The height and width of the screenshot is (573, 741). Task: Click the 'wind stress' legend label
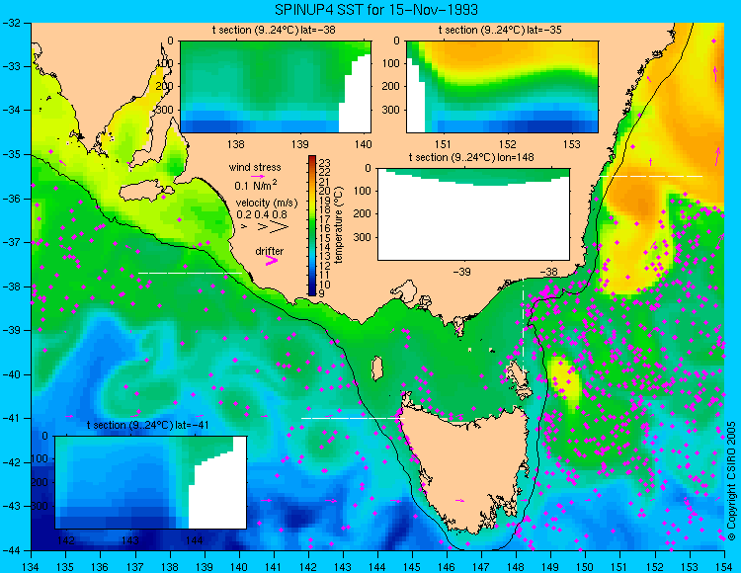tap(255, 167)
